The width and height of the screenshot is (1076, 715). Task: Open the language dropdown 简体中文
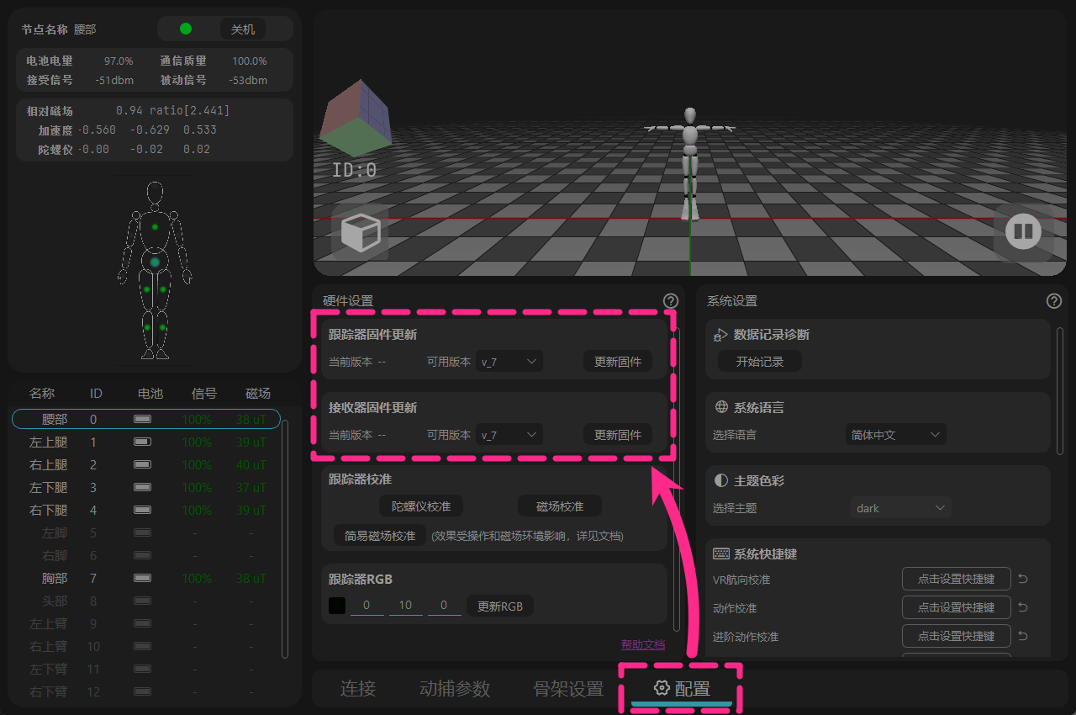click(x=896, y=435)
